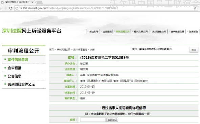Select 减刑假释案件公示 in the sidebar
200x124 pixels.
(21, 84)
